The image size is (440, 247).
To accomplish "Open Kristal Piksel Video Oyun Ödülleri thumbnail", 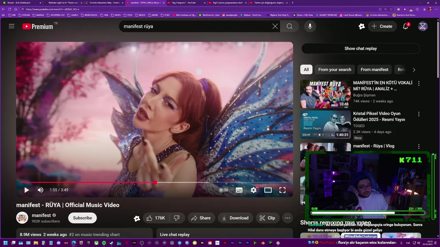I will [x=326, y=125].
